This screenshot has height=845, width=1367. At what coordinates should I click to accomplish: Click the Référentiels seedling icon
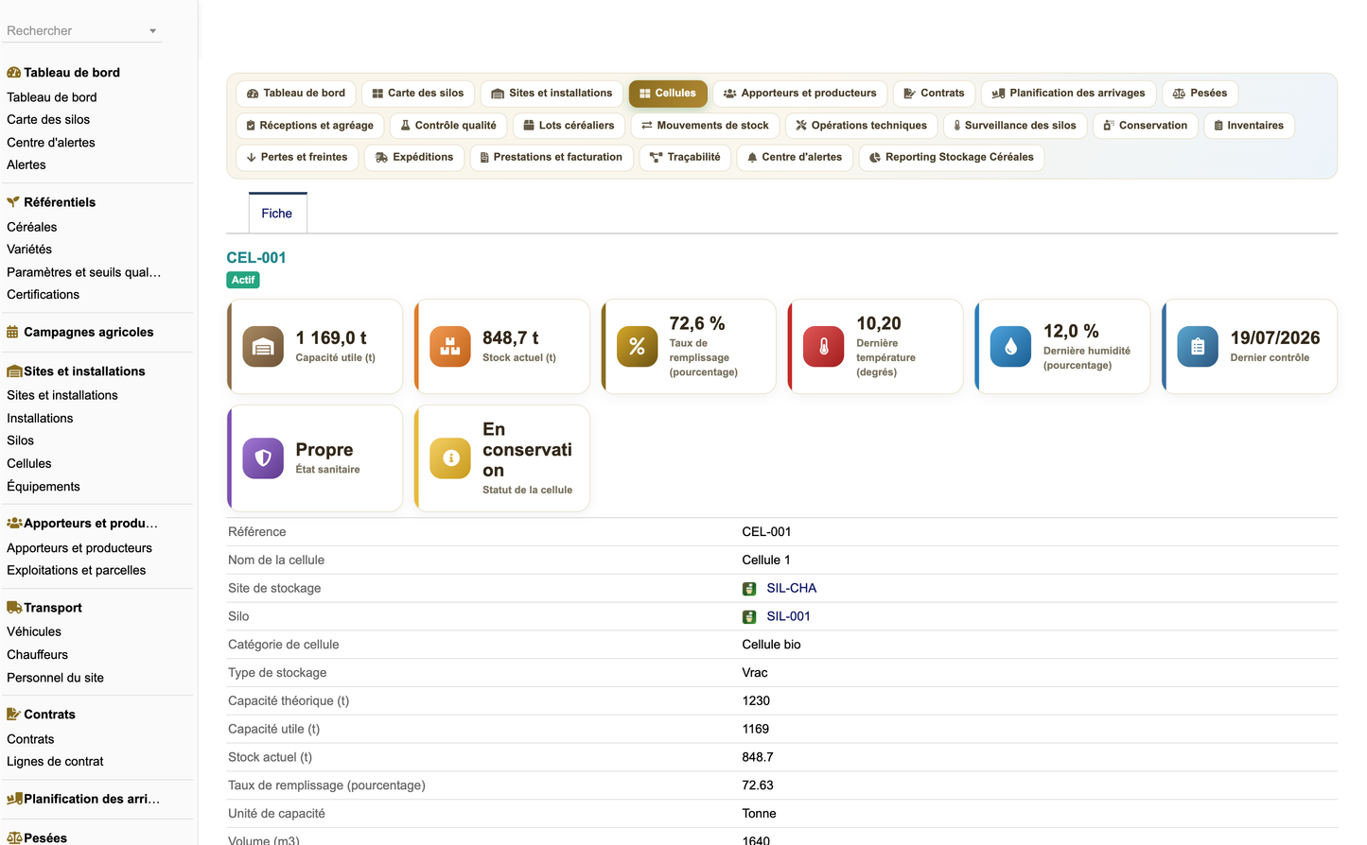coord(13,202)
